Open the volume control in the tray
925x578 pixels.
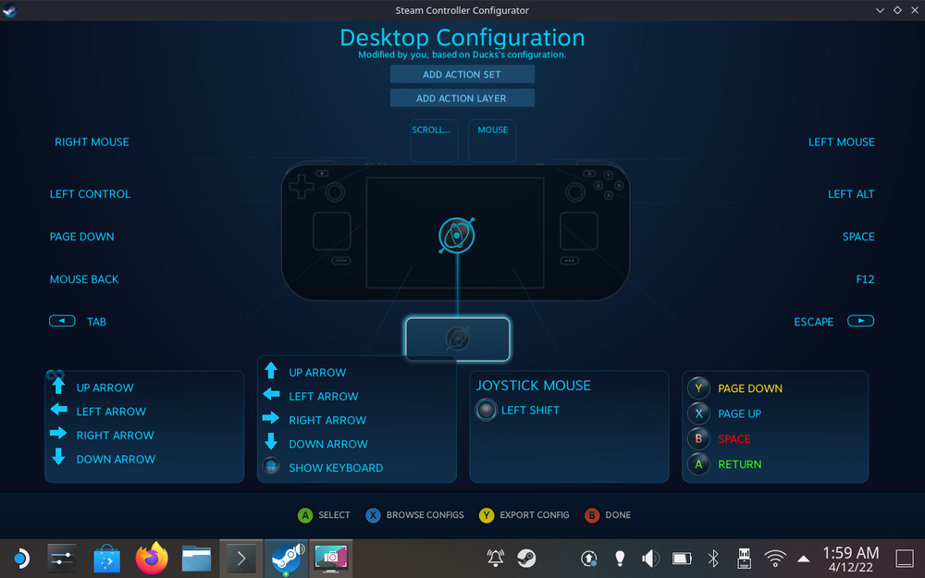(650, 558)
